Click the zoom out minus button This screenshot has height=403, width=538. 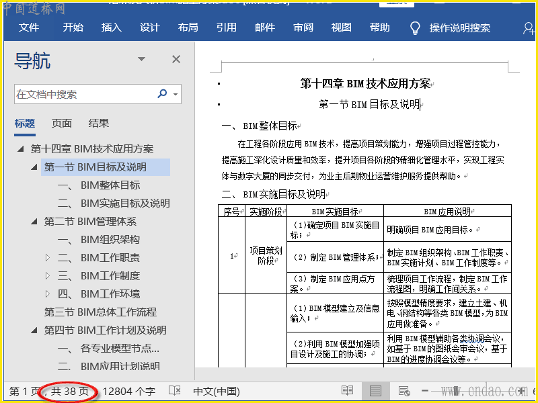point(425,391)
